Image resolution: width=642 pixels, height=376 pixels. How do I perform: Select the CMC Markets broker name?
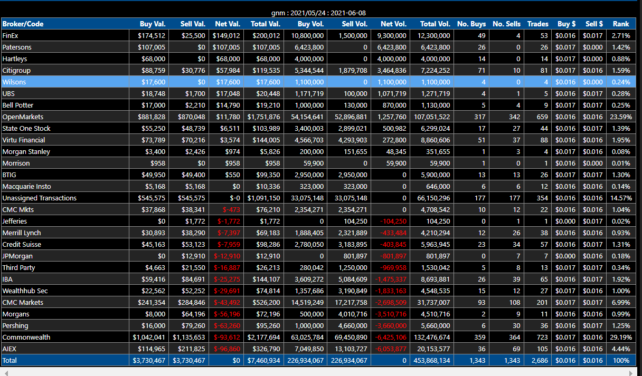coord(23,302)
